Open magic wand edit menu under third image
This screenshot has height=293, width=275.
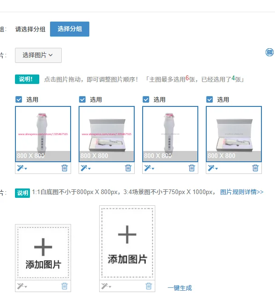[x=149, y=168]
